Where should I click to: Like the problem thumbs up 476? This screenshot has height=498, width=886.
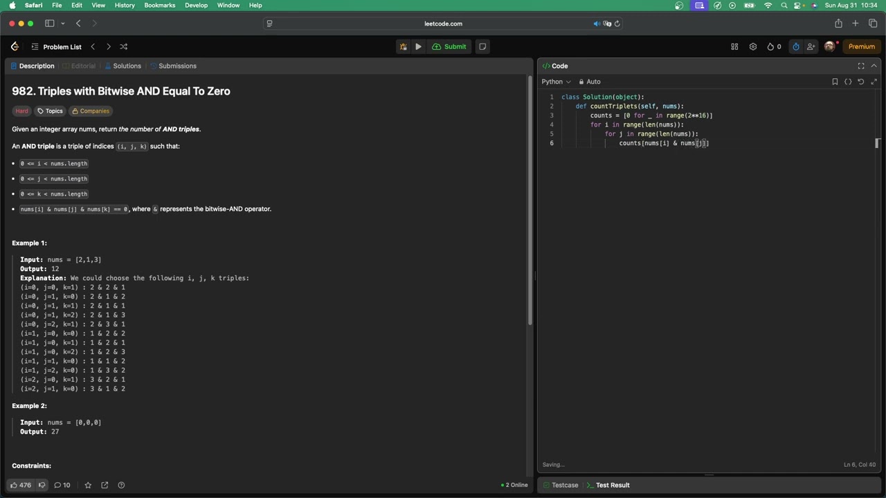tap(20, 485)
